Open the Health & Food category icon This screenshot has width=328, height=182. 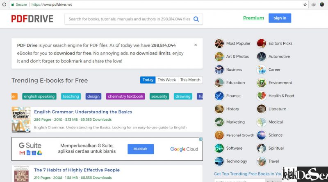[x=262, y=96]
